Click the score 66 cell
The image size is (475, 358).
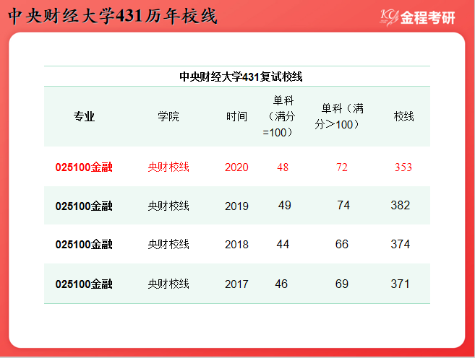click(x=342, y=244)
